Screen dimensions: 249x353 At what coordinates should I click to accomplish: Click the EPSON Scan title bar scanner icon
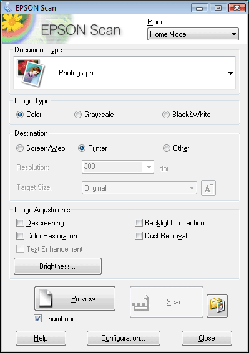coord(7,8)
